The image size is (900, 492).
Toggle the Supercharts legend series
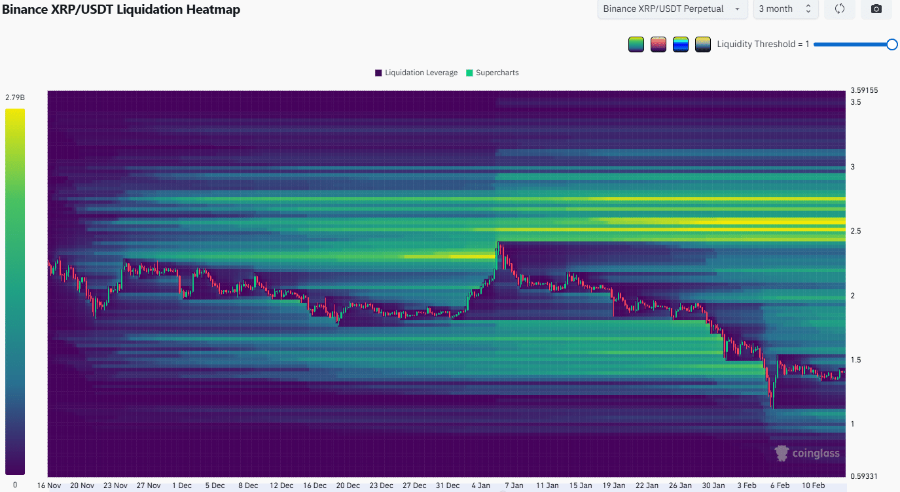click(497, 73)
